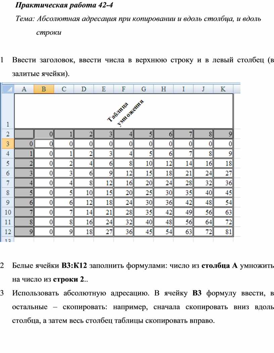The width and height of the screenshot is (274, 353).
Task: Click the Select All corner triangle
Action: pyautogui.click(x=7, y=89)
